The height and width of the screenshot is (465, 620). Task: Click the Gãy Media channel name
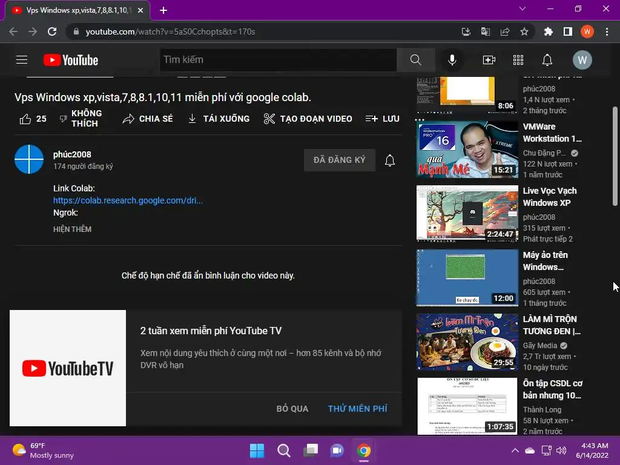point(539,346)
